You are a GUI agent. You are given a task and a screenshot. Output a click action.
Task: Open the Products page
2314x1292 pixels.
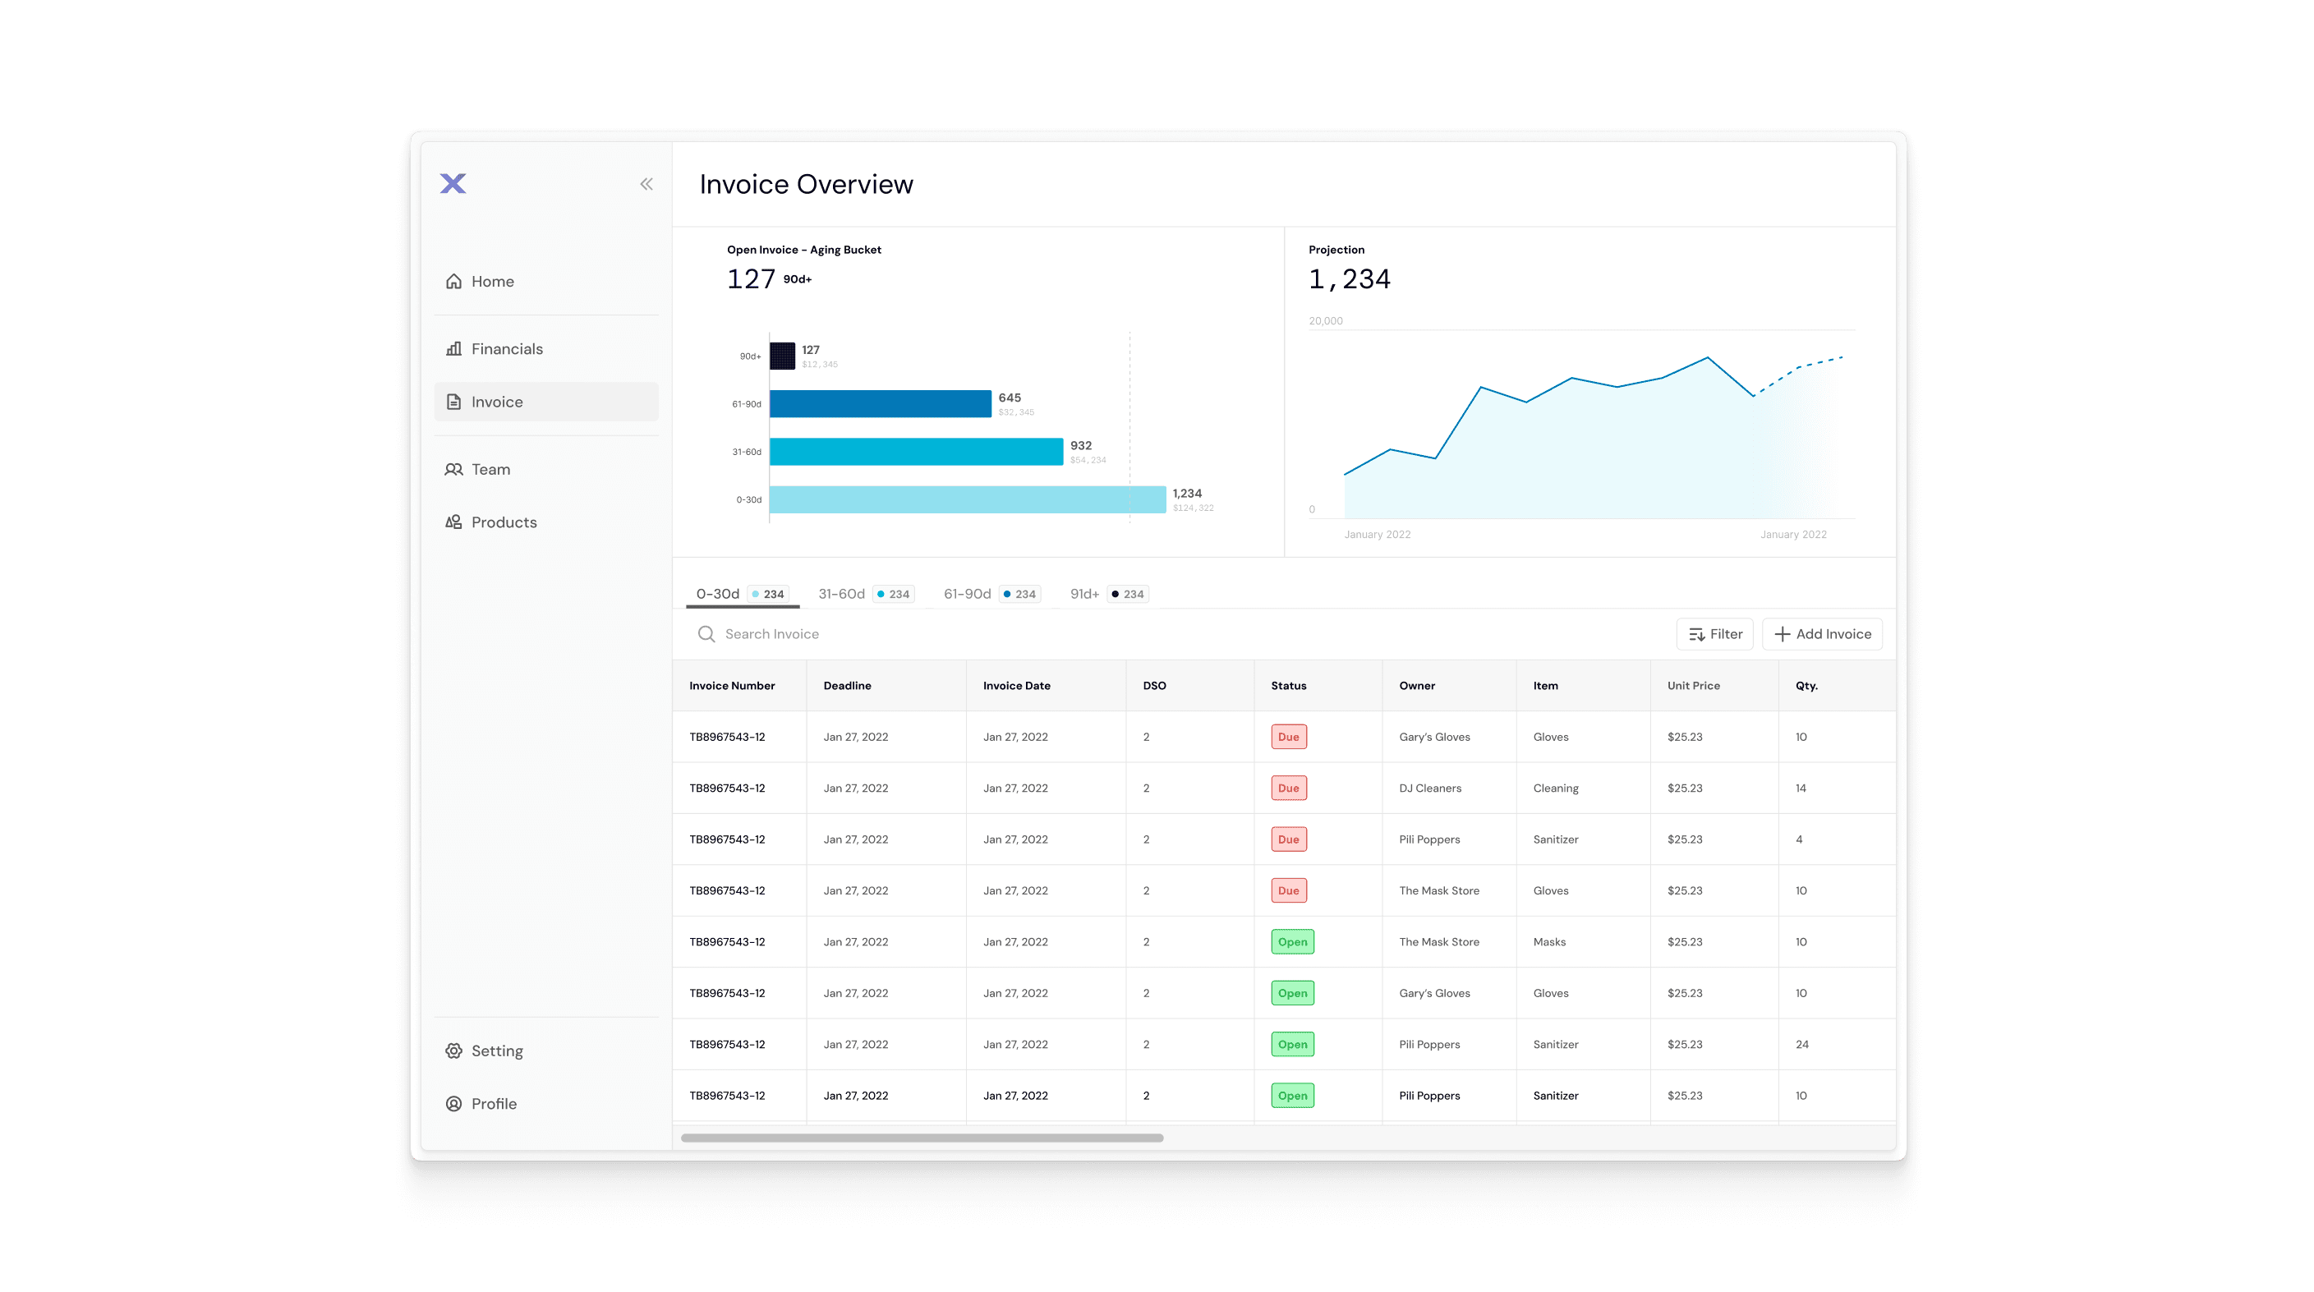(546, 522)
